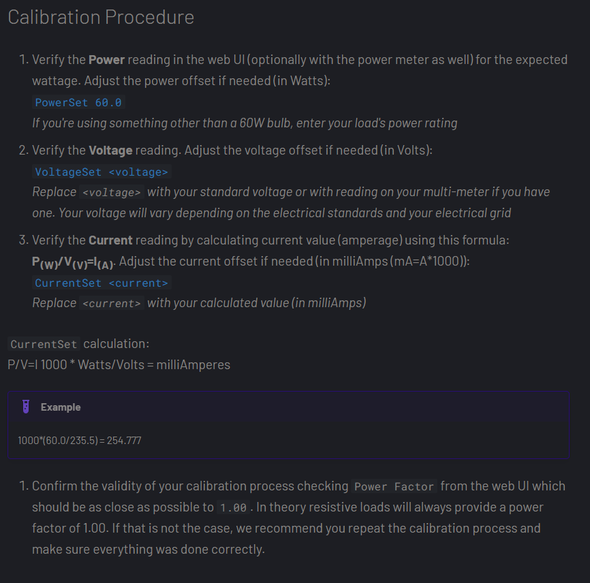This screenshot has height=583, width=590.
Task: Click the 'VoltageSet <voltage>' command block
Action: (102, 172)
